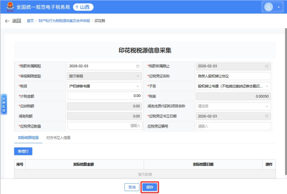The height and width of the screenshot is (194, 287).
Task: Click the tax bureau emblem logo
Action: point(10,7)
